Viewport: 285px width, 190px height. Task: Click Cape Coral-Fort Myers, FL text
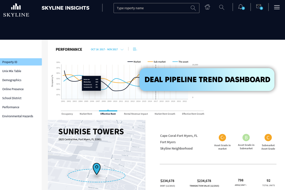point(179,136)
